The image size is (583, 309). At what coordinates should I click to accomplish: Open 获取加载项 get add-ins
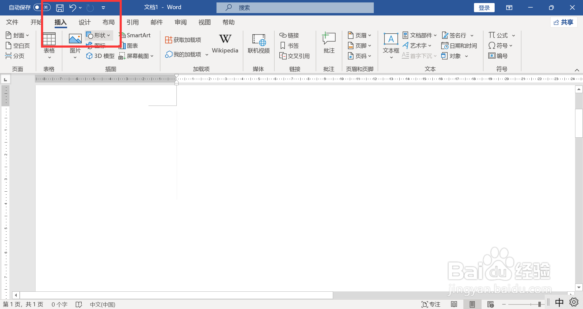click(183, 40)
